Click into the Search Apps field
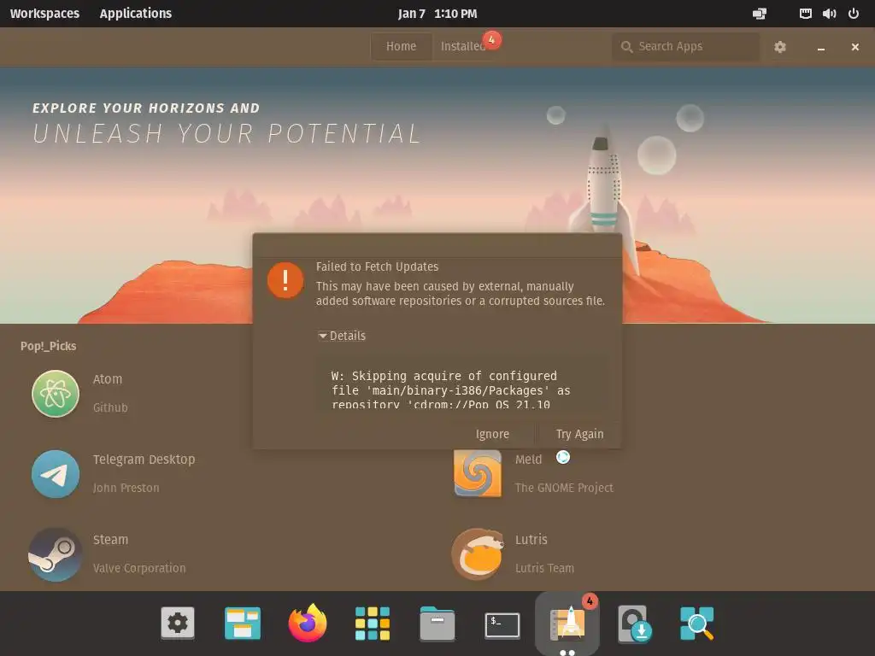This screenshot has width=875, height=656. coord(686,46)
